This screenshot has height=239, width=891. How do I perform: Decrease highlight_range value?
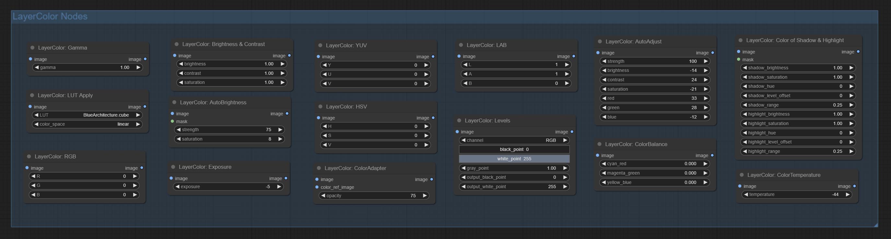pos(744,151)
